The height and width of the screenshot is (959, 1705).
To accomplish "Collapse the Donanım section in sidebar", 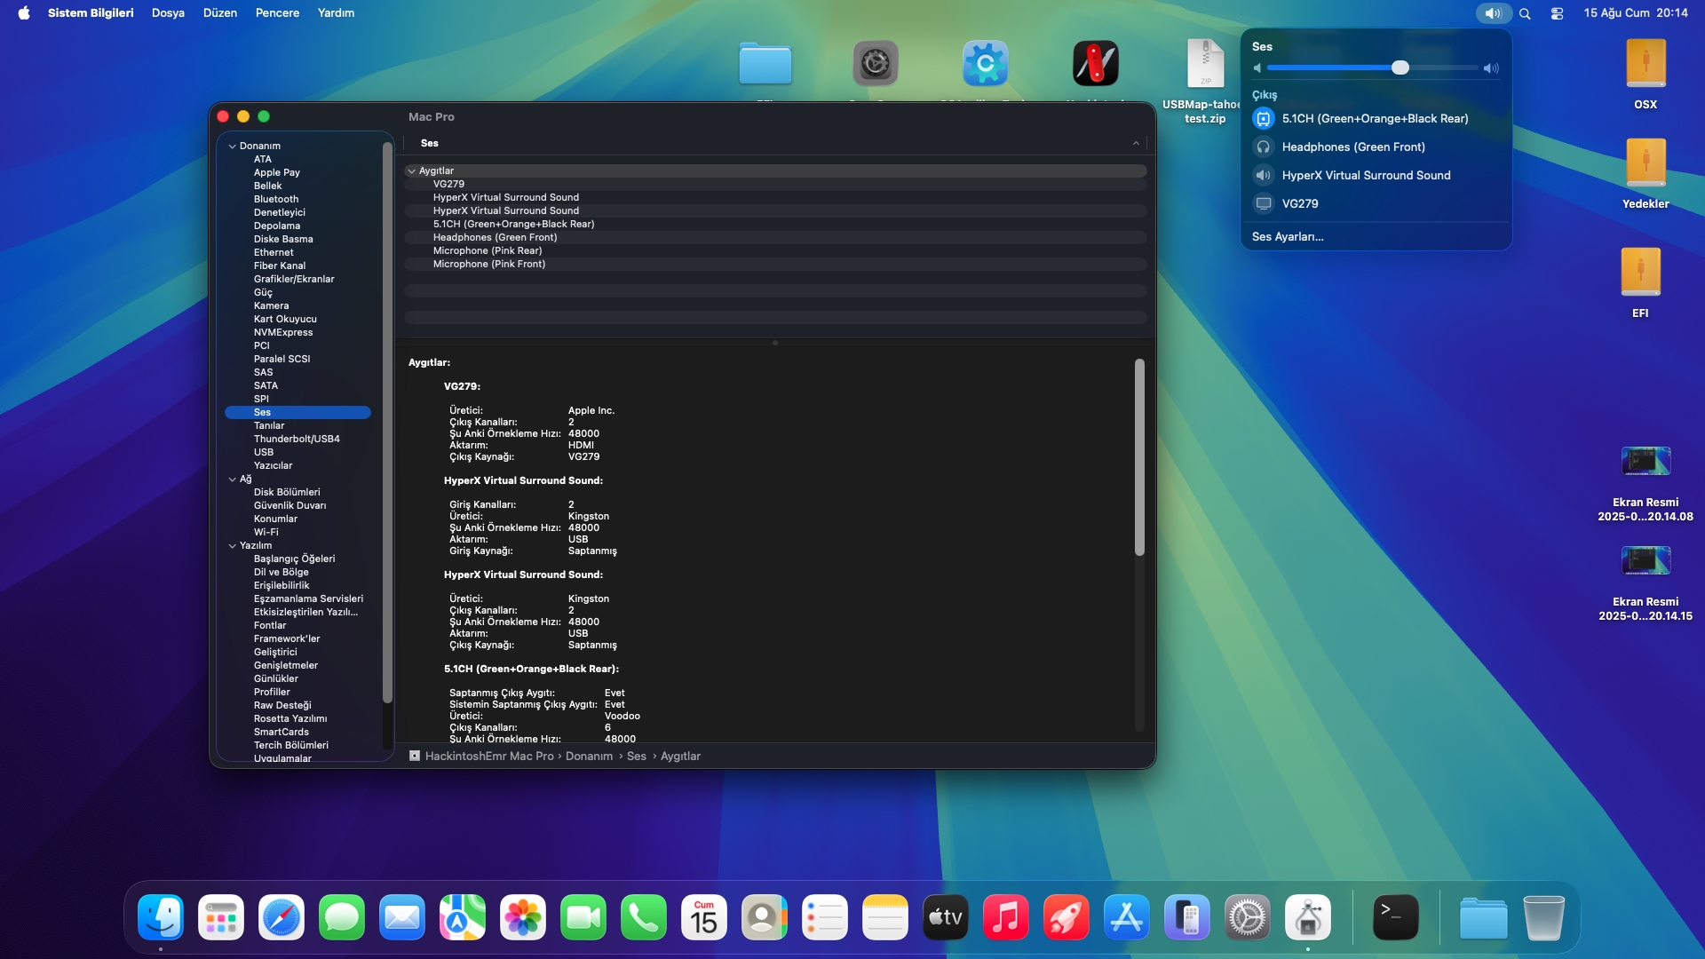I will point(233,145).
